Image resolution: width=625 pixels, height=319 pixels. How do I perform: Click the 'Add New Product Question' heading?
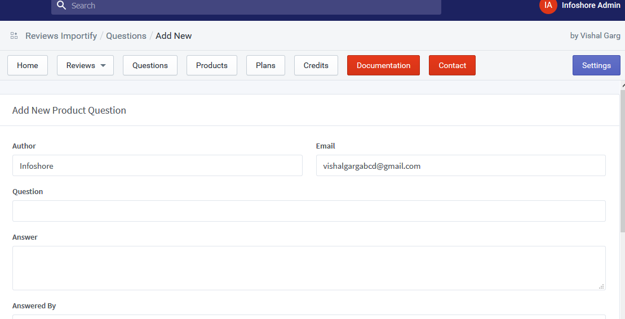click(x=69, y=110)
